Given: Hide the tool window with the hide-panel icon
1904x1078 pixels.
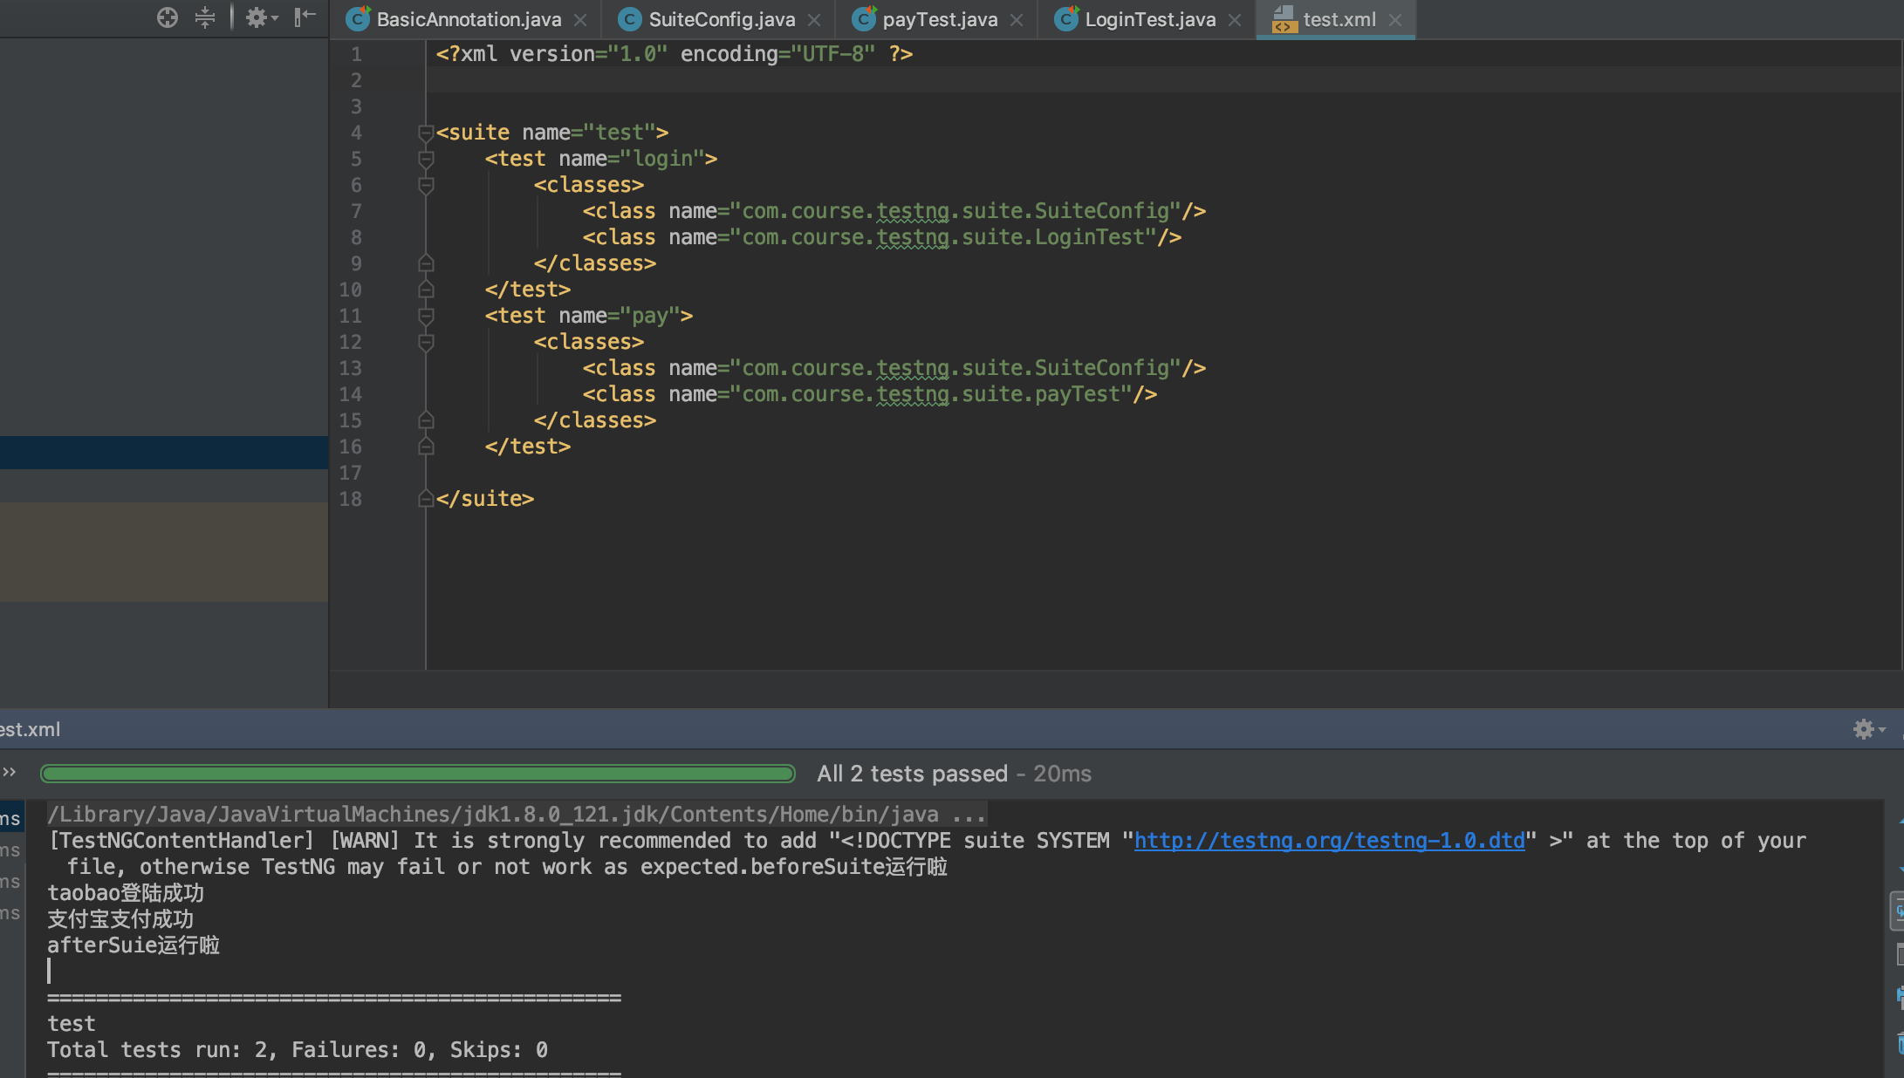Looking at the screenshot, I should [x=304, y=17].
